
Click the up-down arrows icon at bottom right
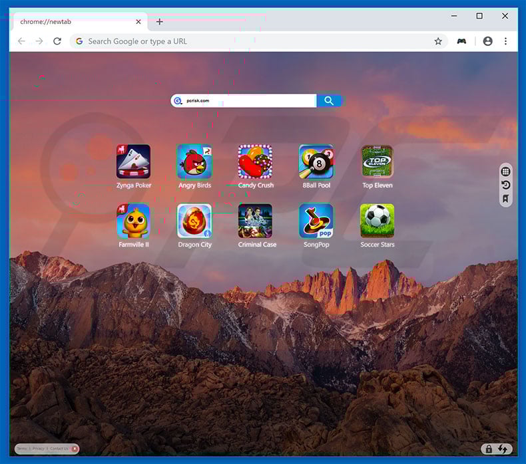[503, 449]
